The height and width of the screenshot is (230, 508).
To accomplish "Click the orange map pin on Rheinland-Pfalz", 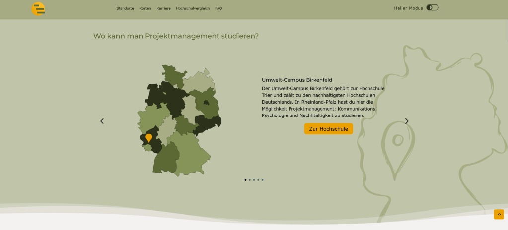I will tap(149, 137).
